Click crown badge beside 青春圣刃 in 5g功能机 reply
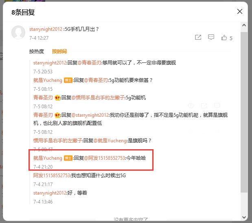Screen dimensions: 252x223 pyautogui.click(x=57, y=98)
